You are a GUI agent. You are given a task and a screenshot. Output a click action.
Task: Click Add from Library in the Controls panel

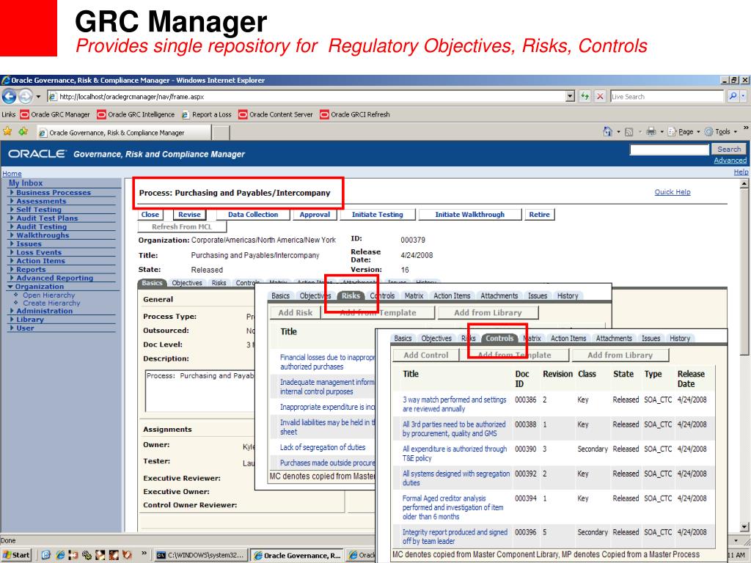point(620,356)
